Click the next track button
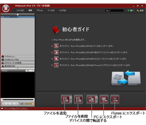146x125 pixels. (x=16, y=104)
